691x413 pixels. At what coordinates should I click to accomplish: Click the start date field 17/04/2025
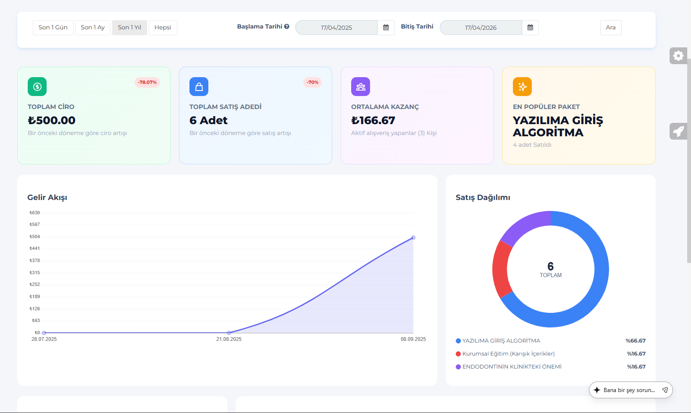[x=336, y=28]
